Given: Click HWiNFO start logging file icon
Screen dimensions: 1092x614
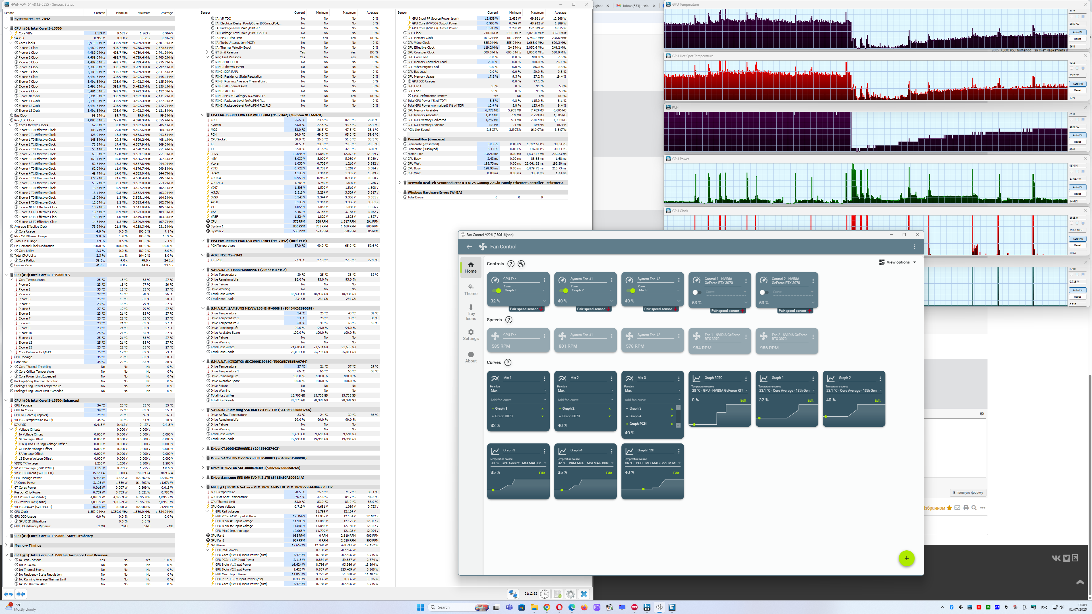Looking at the screenshot, I should pyautogui.click(x=558, y=594).
